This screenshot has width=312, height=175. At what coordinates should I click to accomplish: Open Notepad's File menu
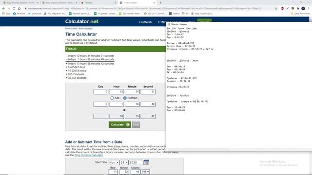169,28
